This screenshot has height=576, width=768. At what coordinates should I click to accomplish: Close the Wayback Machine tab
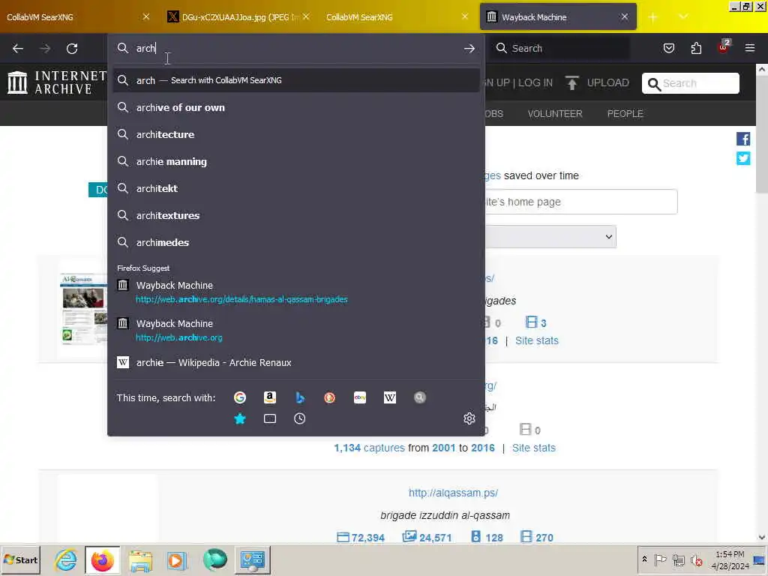(625, 17)
